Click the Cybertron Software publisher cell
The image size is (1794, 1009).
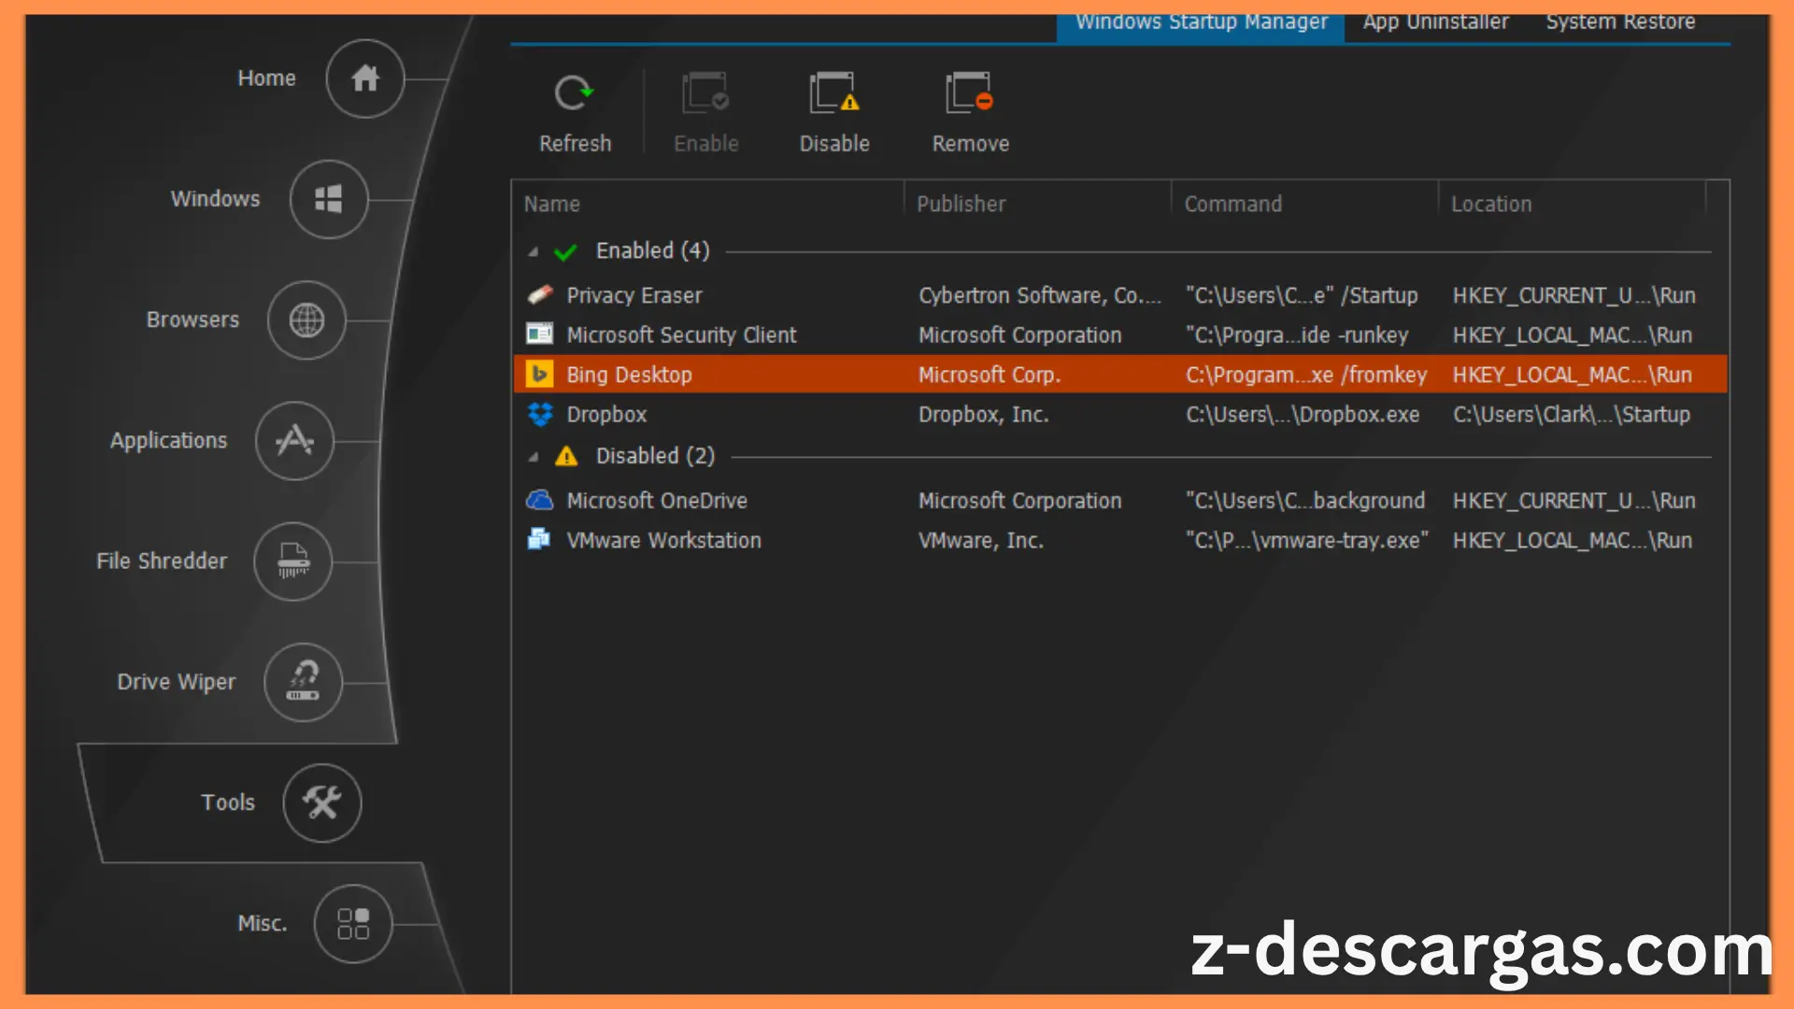tap(1039, 295)
